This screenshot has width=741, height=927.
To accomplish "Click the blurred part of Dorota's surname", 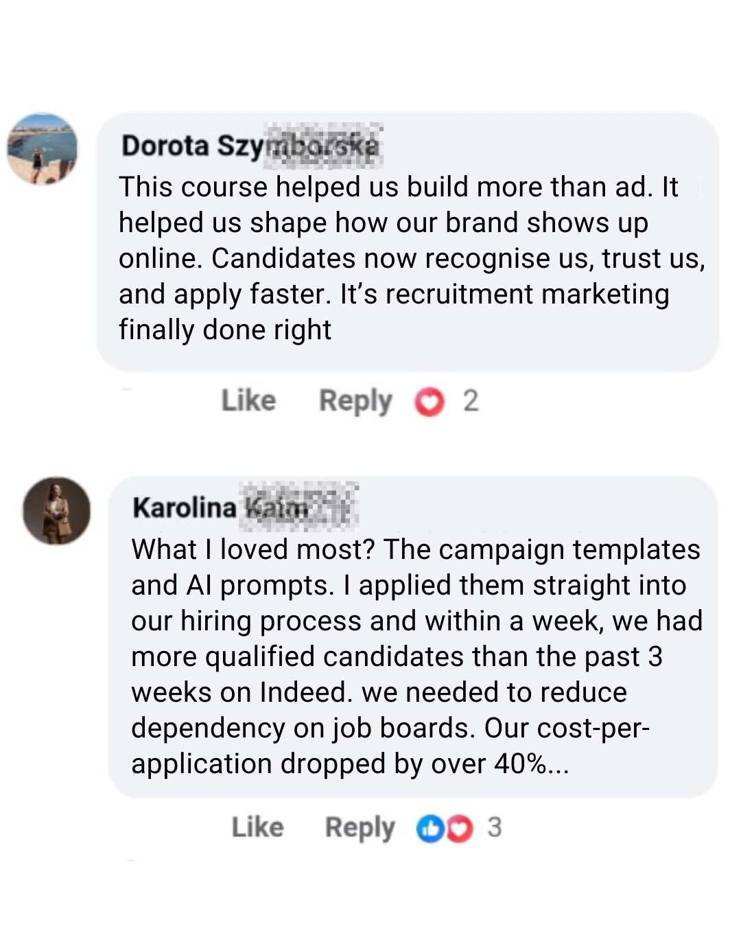I will (x=324, y=146).
